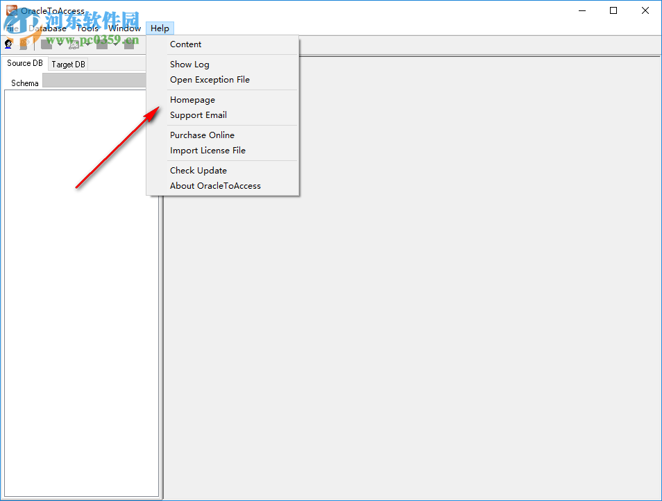
Task: Click the person-face connect icon in toolbar
Action: click(8, 44)
